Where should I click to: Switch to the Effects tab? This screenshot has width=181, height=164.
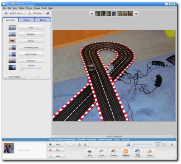[x=43, y=20]
